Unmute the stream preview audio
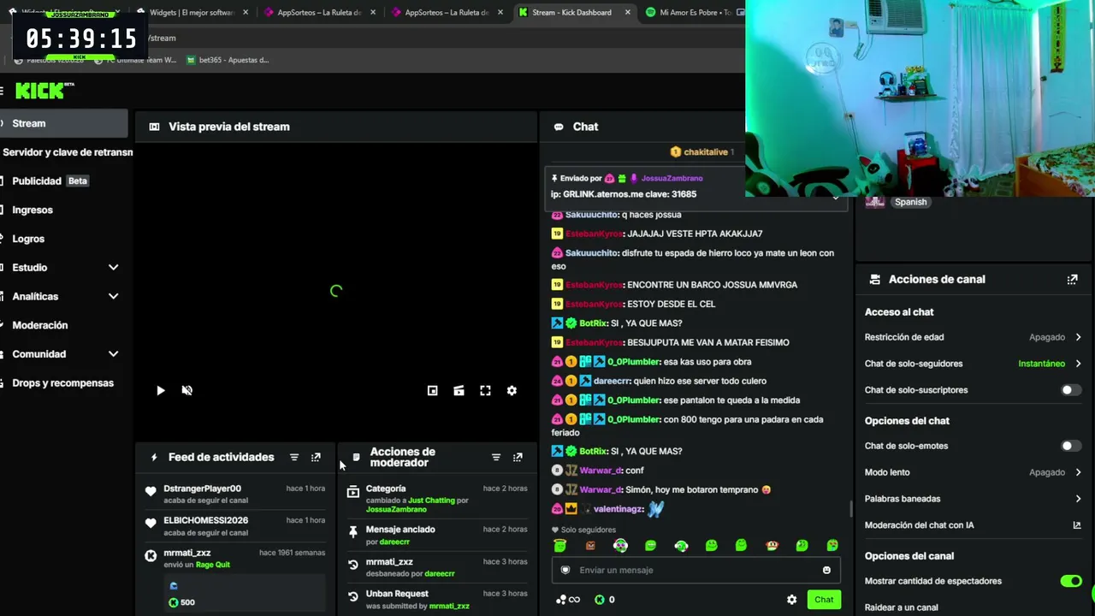Viewport: 1095px width, 616px height. [186, 390]
